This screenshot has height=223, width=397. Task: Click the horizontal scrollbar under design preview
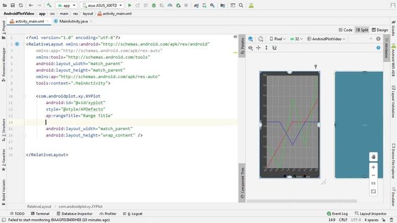[302, 201]
